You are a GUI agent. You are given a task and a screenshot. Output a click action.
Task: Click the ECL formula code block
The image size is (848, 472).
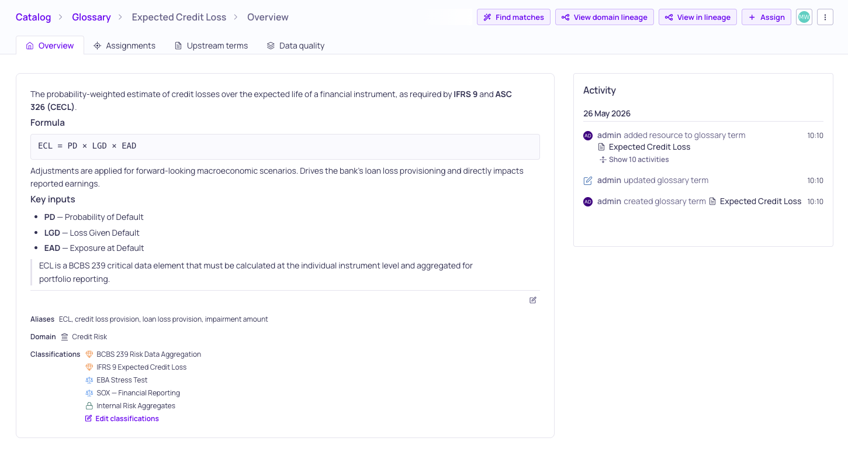[285, 146]
